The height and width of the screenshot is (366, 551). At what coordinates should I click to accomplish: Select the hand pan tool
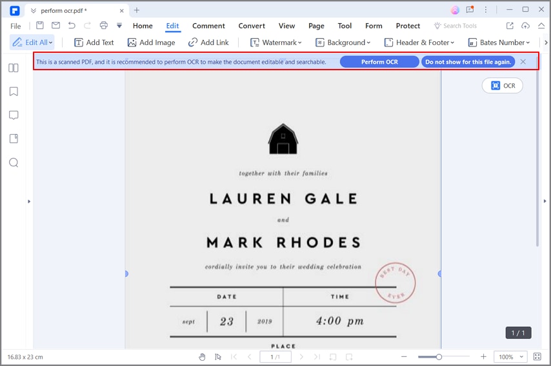202,356
